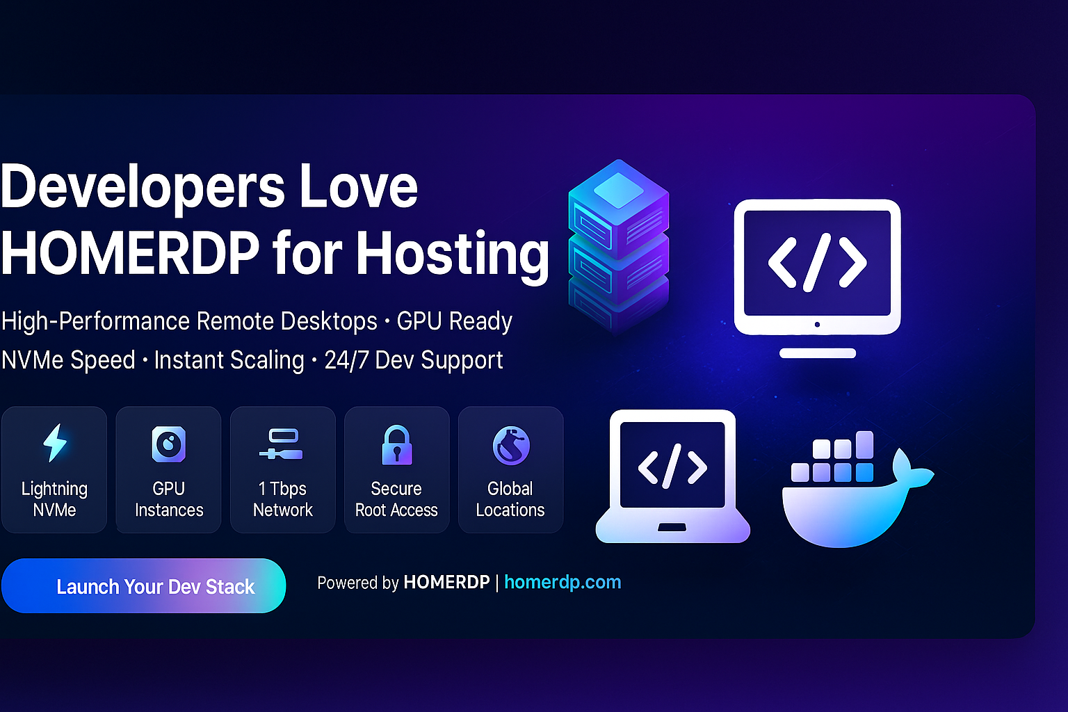The height and width of the screenshot is (712, 1068).
Task: Click the GPU Instances feature card
Action: [168, 469]
